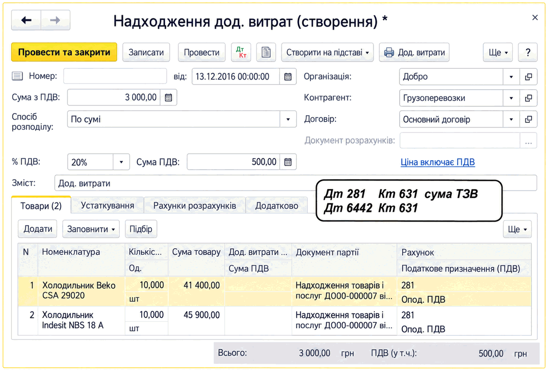Show Дт/Кт postings of the document
548x371 pixels.
pos(241,52)
